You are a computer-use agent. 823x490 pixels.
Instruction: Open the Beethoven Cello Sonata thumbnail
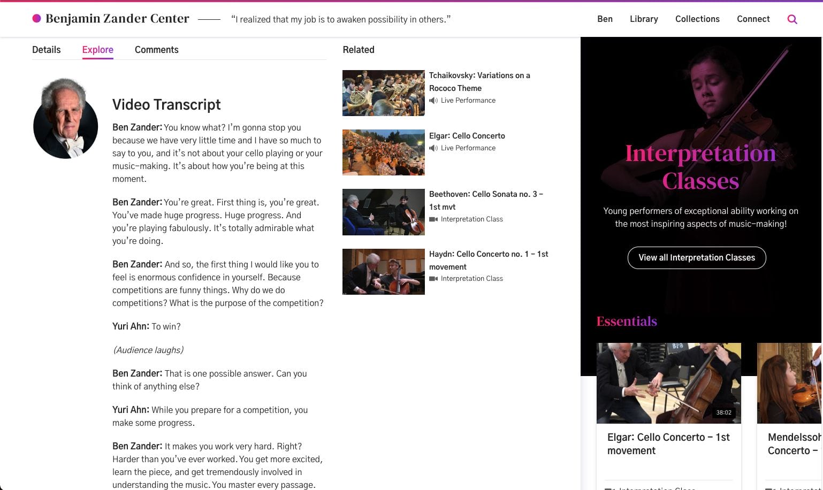[383, 212]
